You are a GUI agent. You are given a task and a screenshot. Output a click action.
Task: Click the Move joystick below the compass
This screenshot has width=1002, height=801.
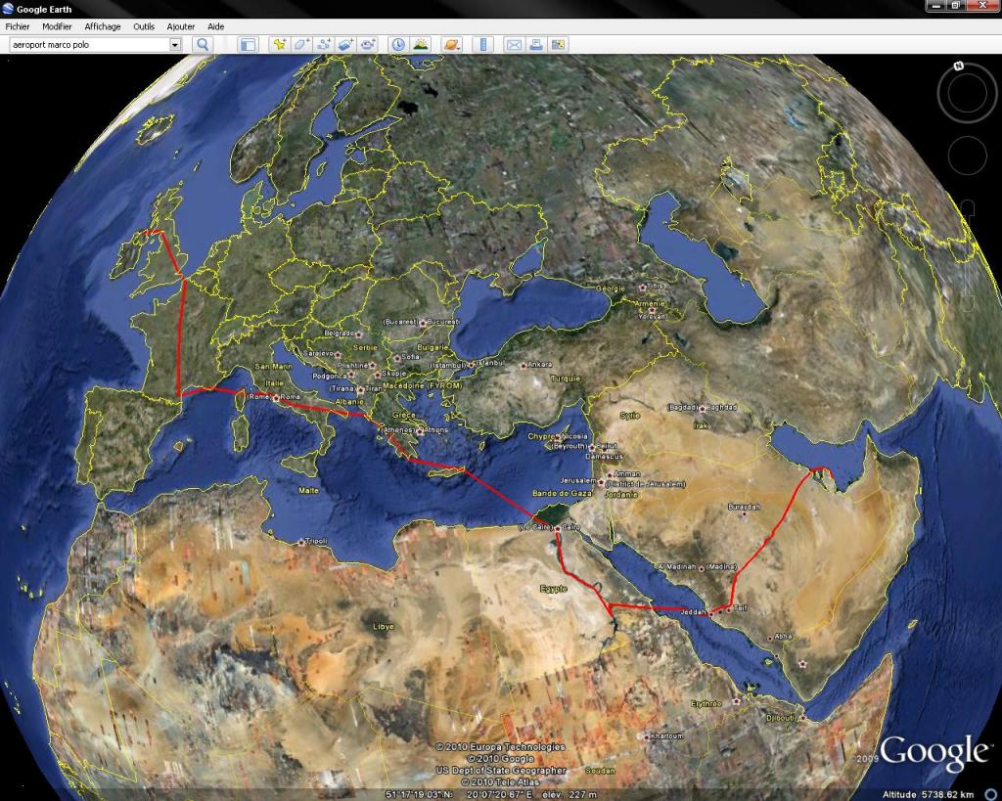(968, 156)
